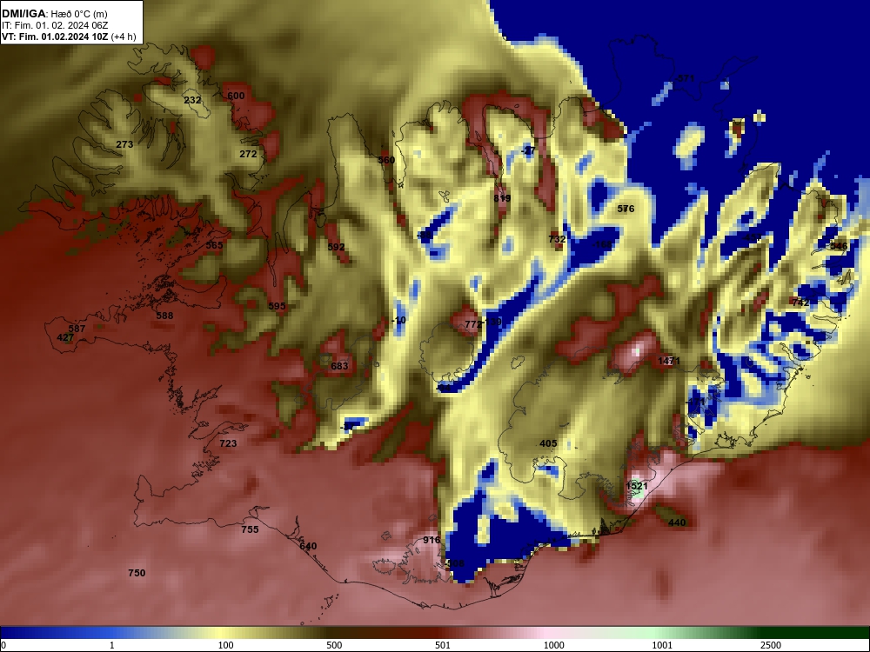Click the legend value 1
This screenshot has width=870, height=652.
(112, 645)
